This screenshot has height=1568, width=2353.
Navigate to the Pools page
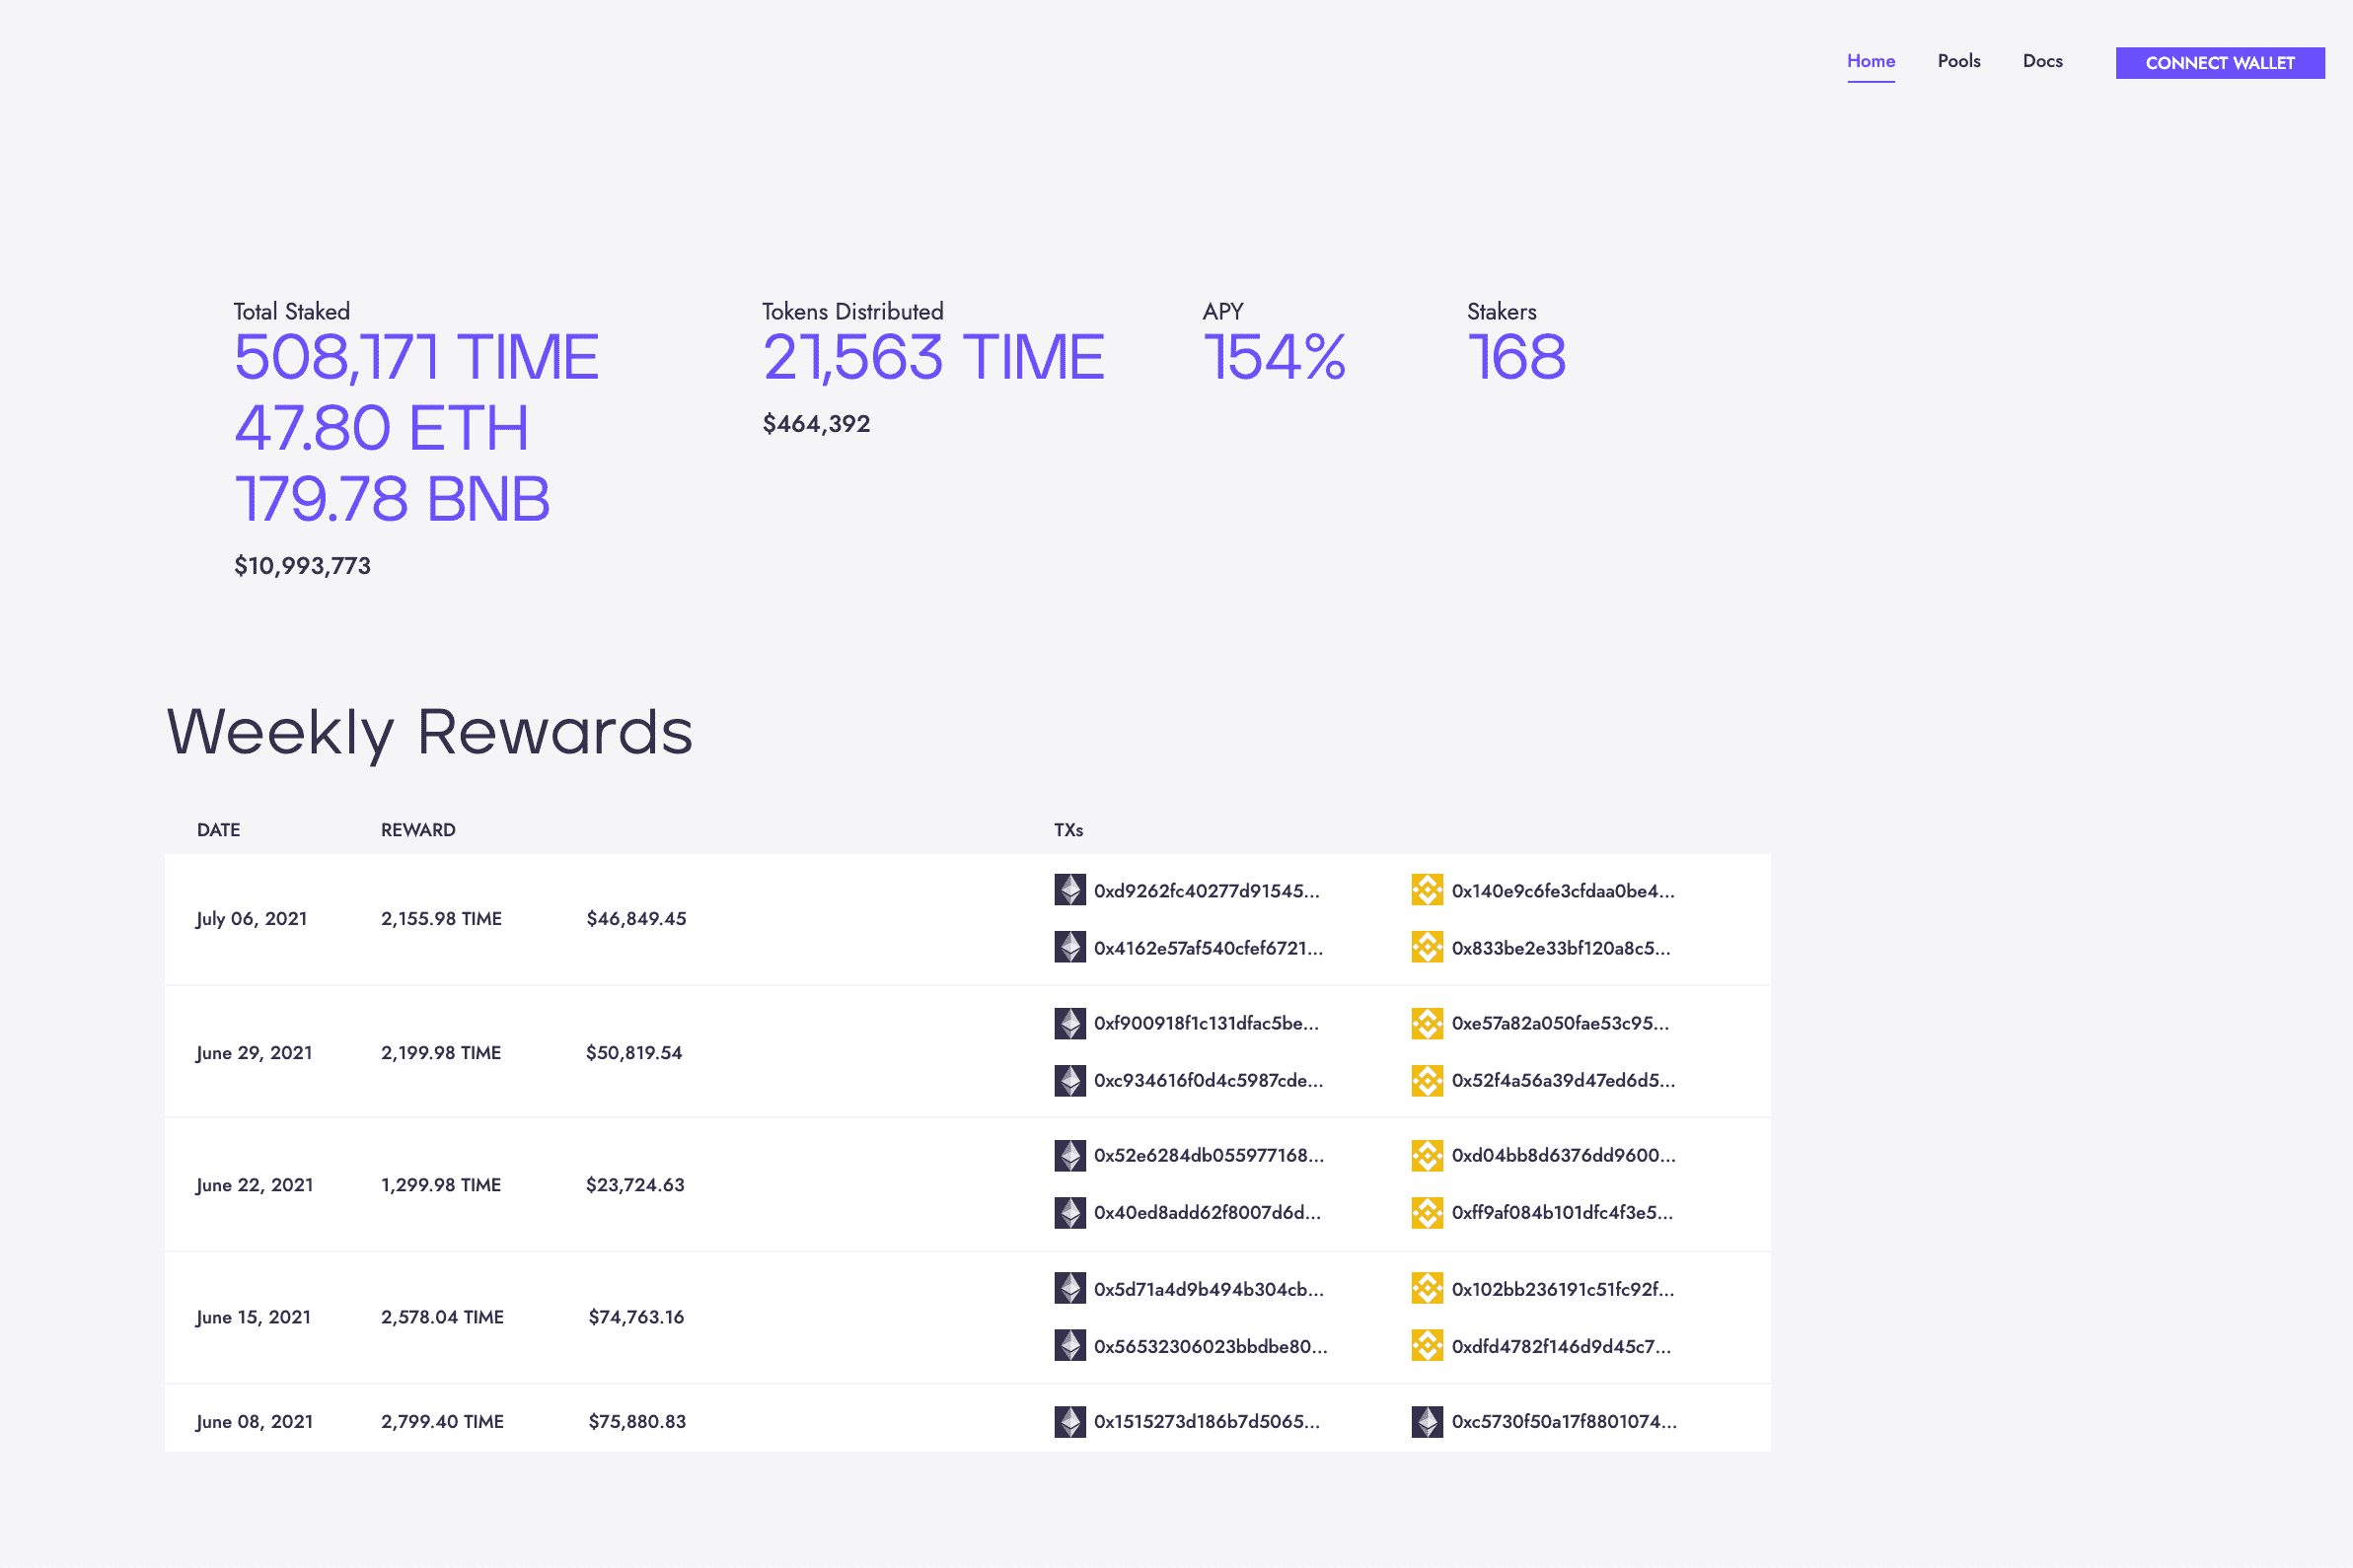1957,60
